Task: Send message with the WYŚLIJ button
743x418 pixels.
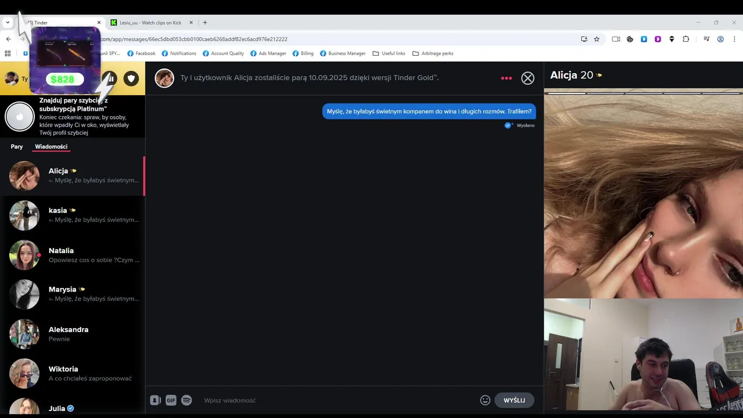Action: click(x=514, y=400)
